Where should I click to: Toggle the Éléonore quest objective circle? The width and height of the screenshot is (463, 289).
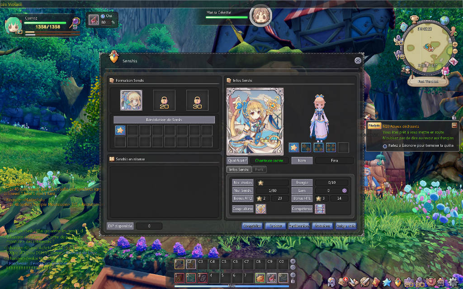[x=385, y=146]
